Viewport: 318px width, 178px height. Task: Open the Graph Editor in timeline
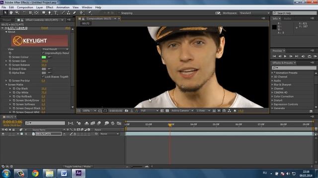(119, 123)
